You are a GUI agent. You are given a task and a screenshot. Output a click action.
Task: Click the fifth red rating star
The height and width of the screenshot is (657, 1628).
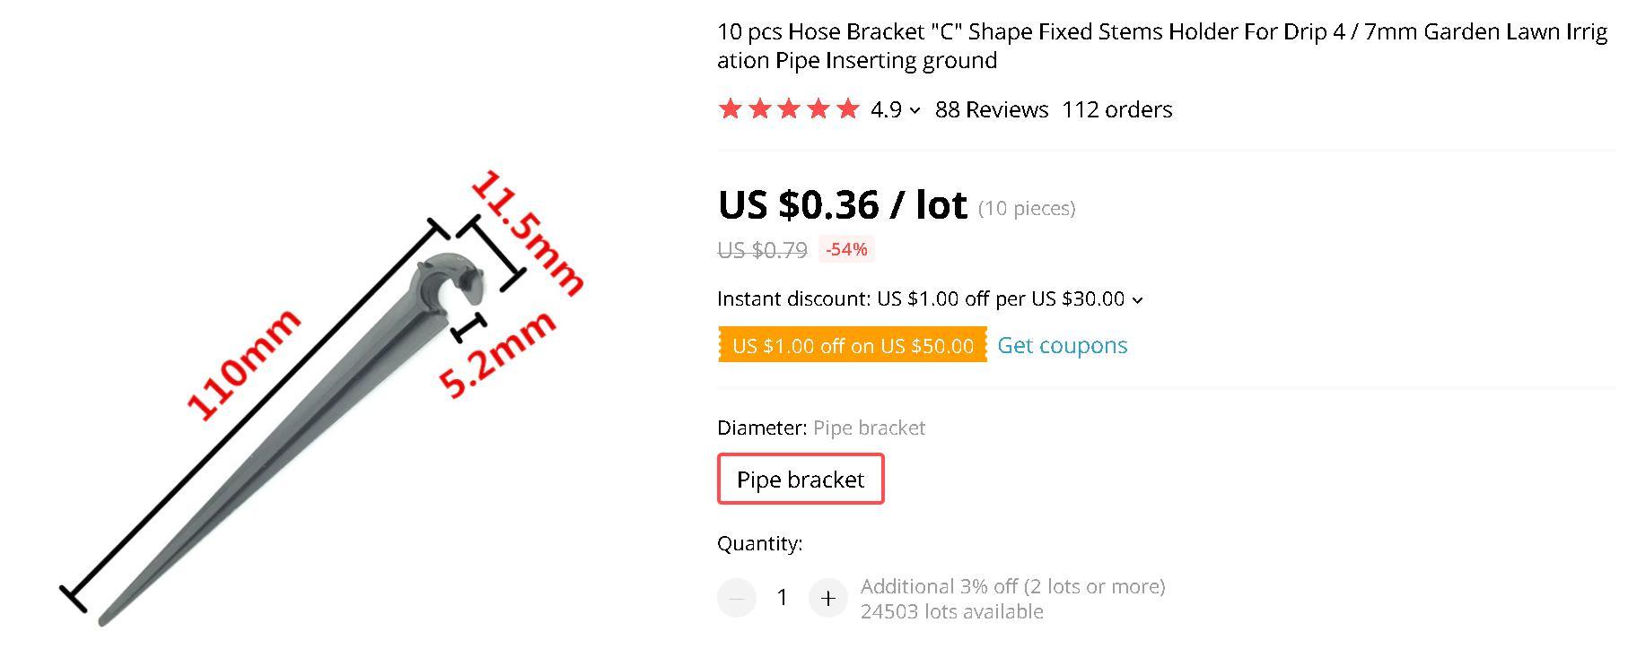point(847,109)
